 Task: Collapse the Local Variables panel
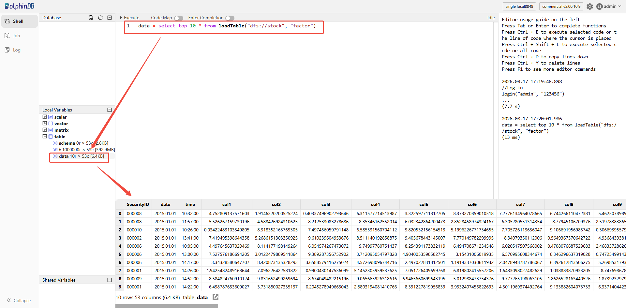pos(110,110)
